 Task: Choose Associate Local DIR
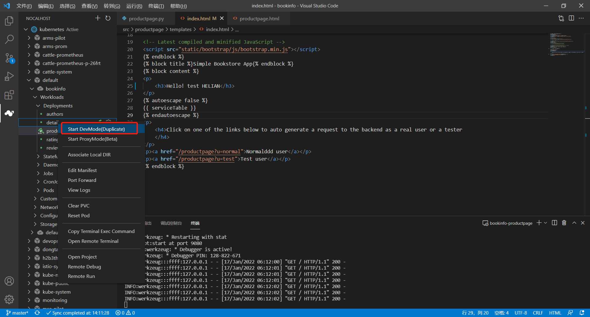[101, 154]
